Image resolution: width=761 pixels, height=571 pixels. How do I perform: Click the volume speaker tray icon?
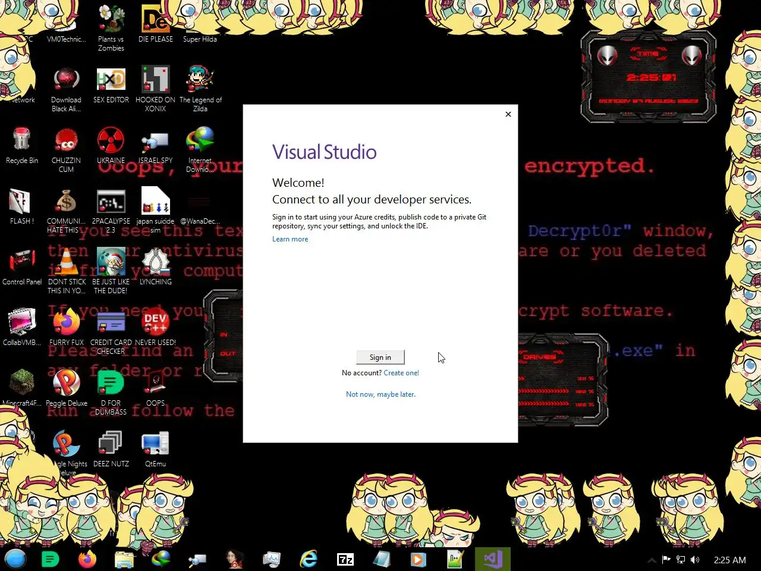point(695,560)
